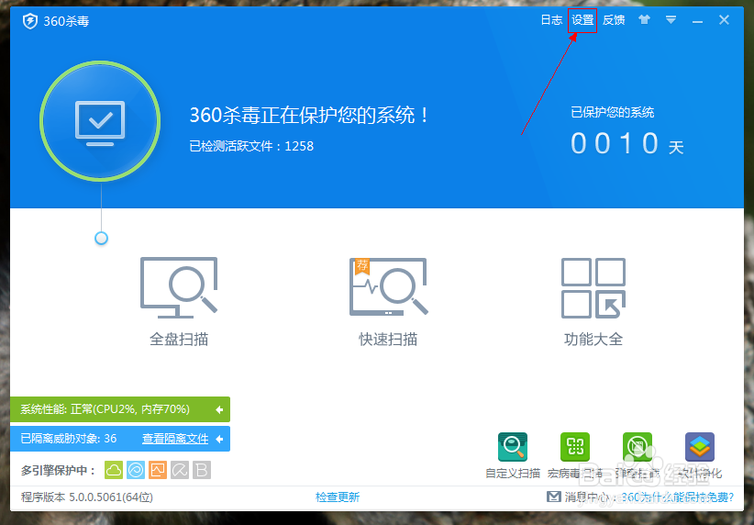This screenshot has width=754, height=525.
Task: Toggle the gray curved-line engine icon
Action: [180, 470]
